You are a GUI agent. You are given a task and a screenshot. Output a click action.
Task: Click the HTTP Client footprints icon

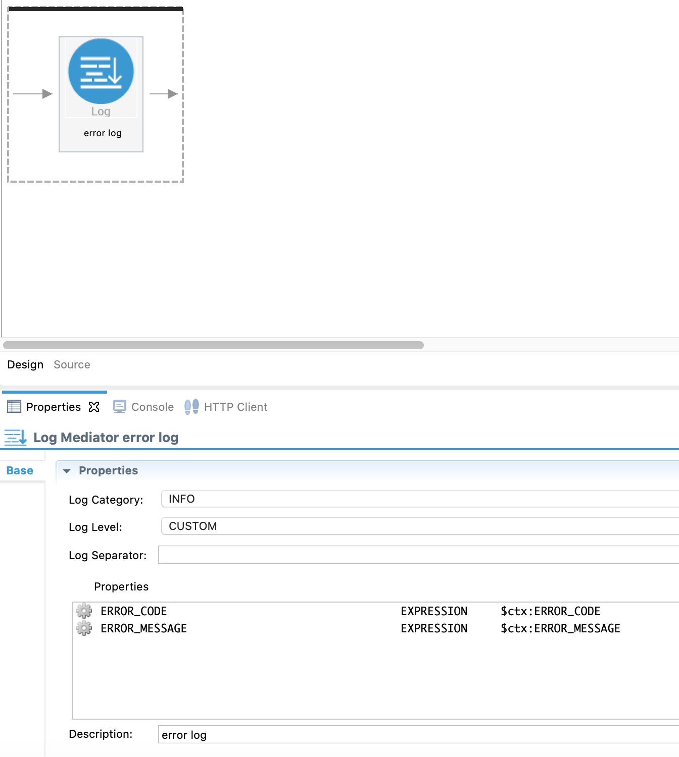[x=191, y=407]
